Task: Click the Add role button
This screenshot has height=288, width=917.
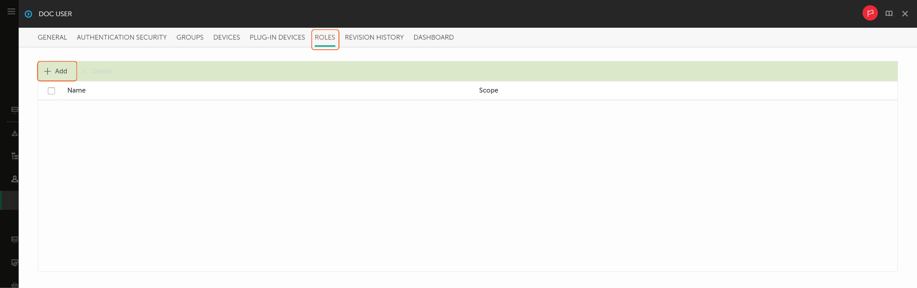Action: pos(56,71)
